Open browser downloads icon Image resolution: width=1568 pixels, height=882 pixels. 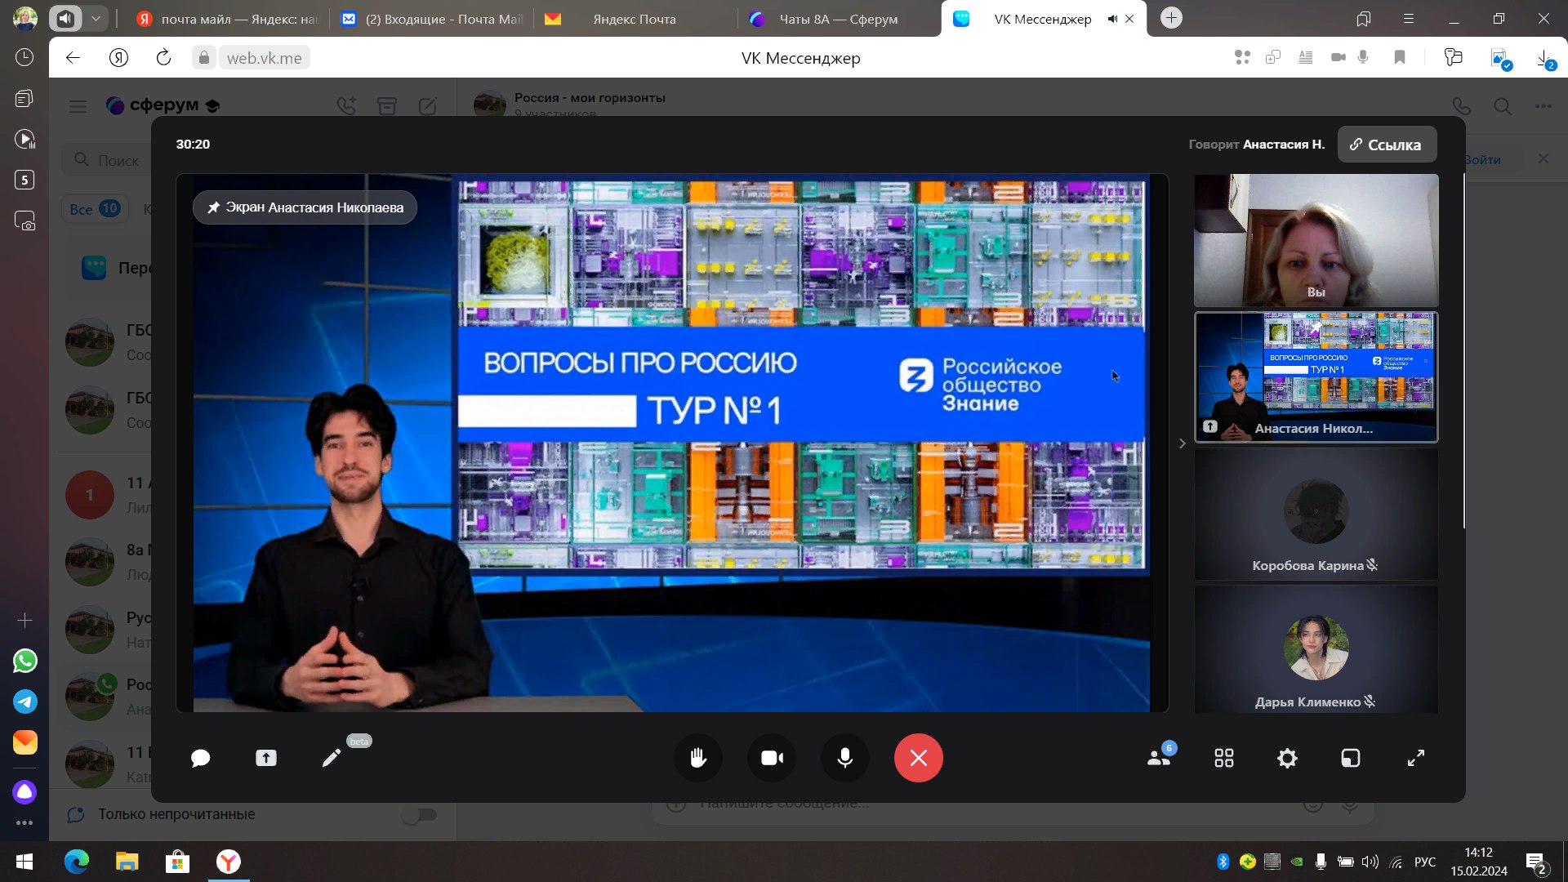tap(1543, 58)
